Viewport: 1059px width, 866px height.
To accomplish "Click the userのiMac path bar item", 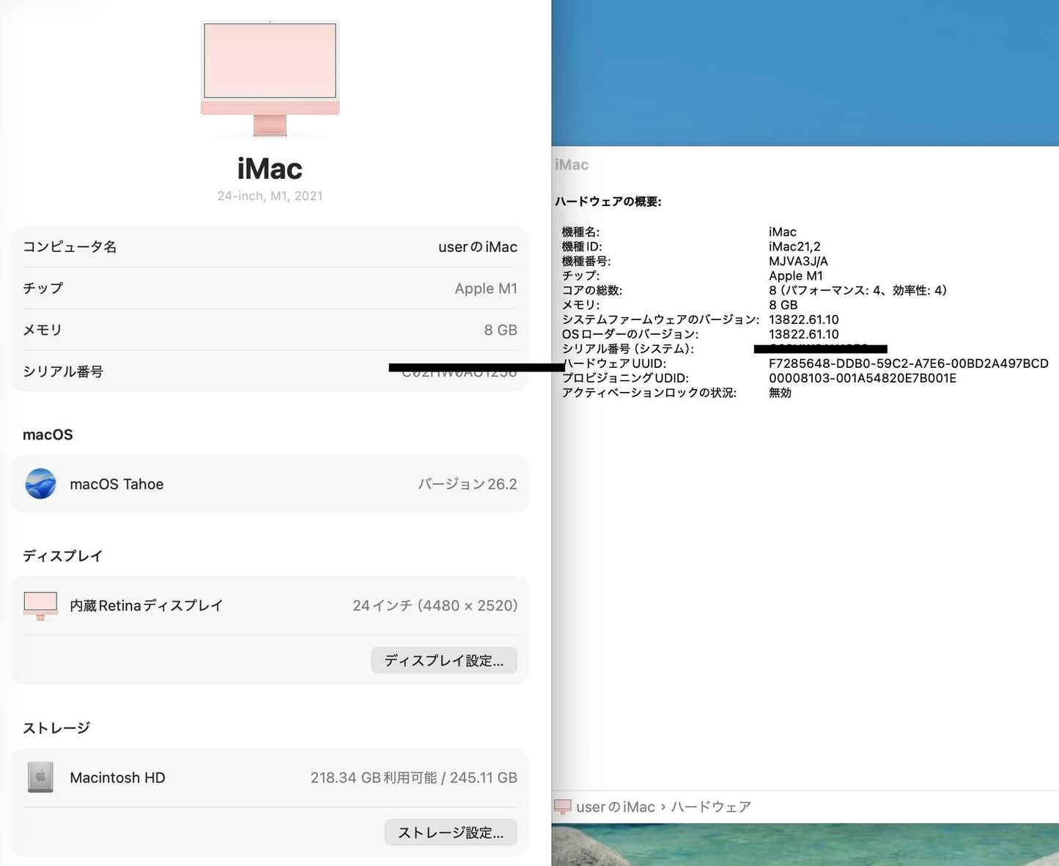I will [616, 807].
